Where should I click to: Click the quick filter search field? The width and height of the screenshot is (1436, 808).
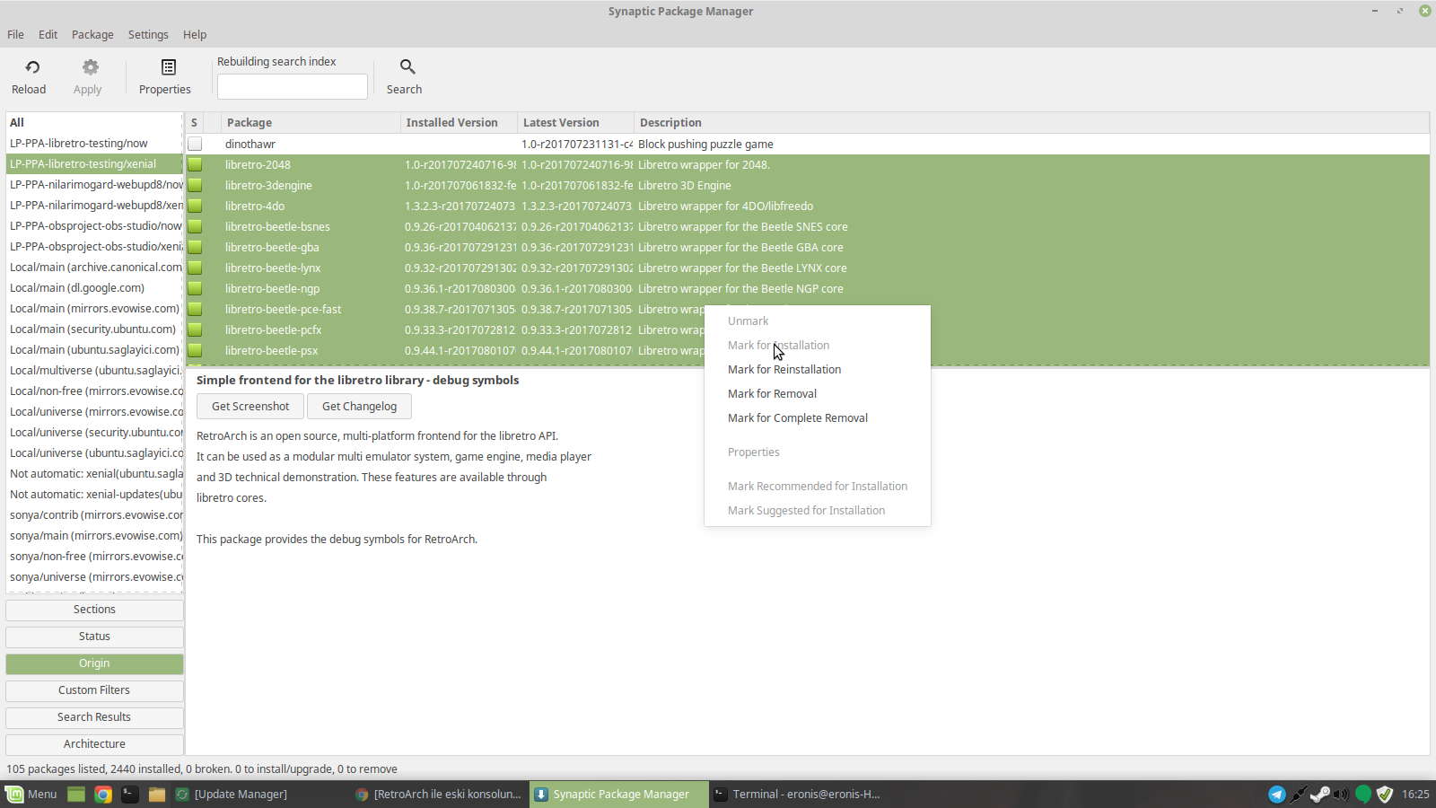(x=293, y=86)
